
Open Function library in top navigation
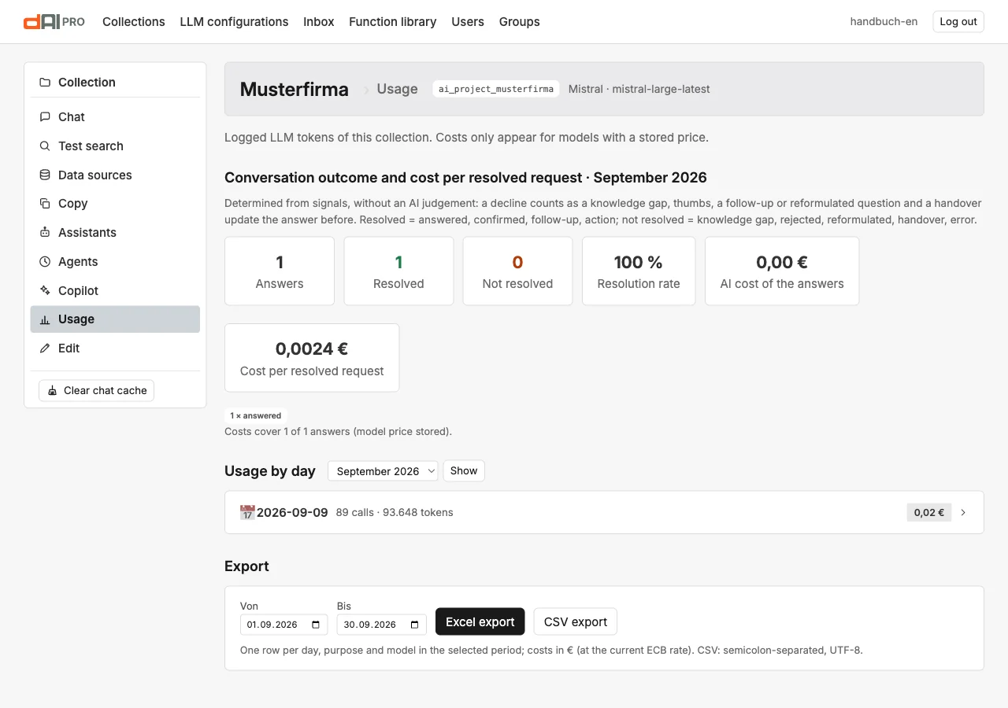click(x=393, y=22)
